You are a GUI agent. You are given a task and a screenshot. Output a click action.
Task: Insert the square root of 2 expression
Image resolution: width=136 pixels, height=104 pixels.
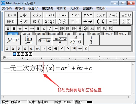click(x=86, y=49)
